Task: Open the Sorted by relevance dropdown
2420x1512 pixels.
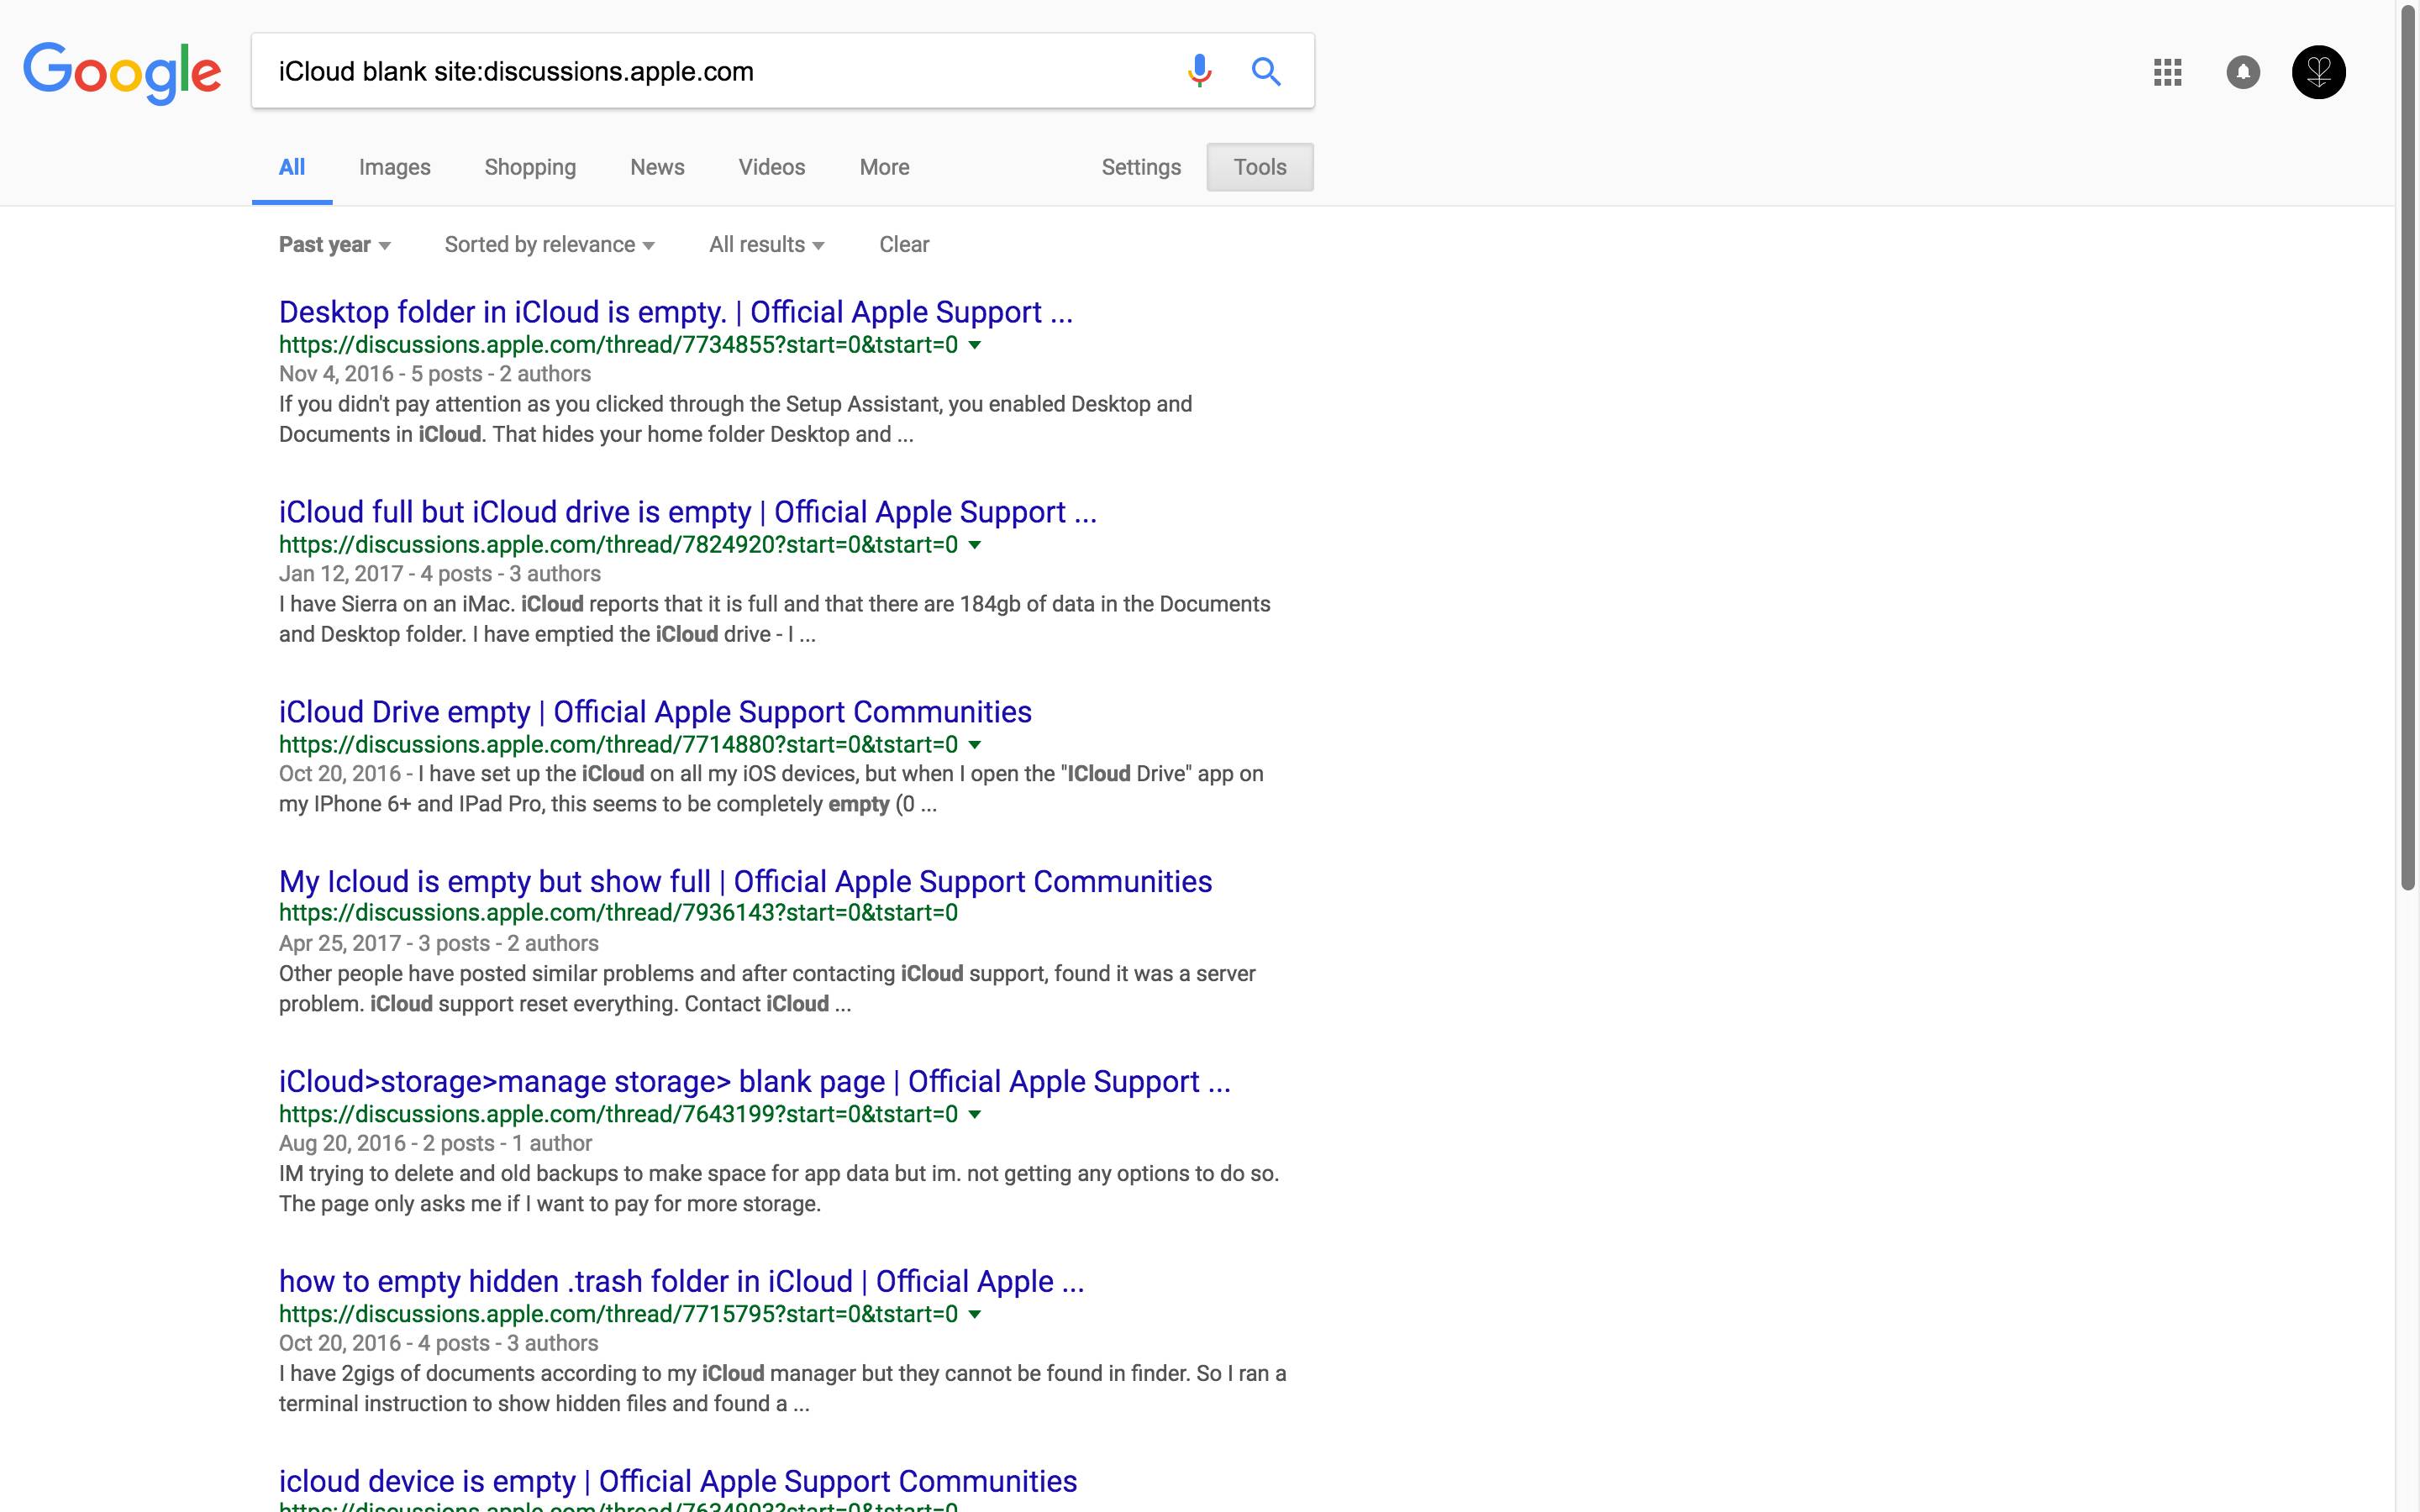Action: [549, 245]
